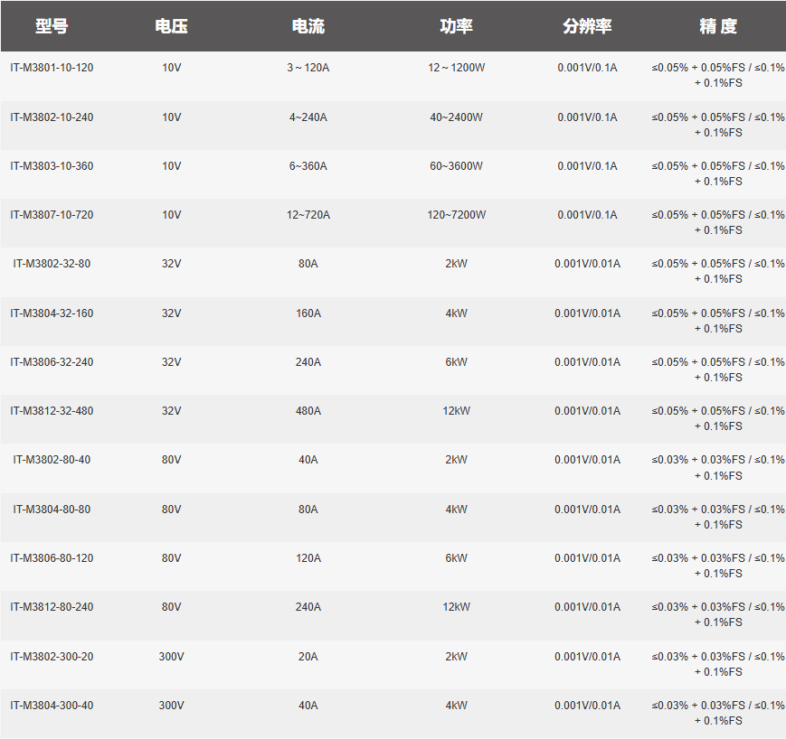The image size is (786, 739).
Task: Click the 3～120A current cell
Action: click(x=308, y=68)
